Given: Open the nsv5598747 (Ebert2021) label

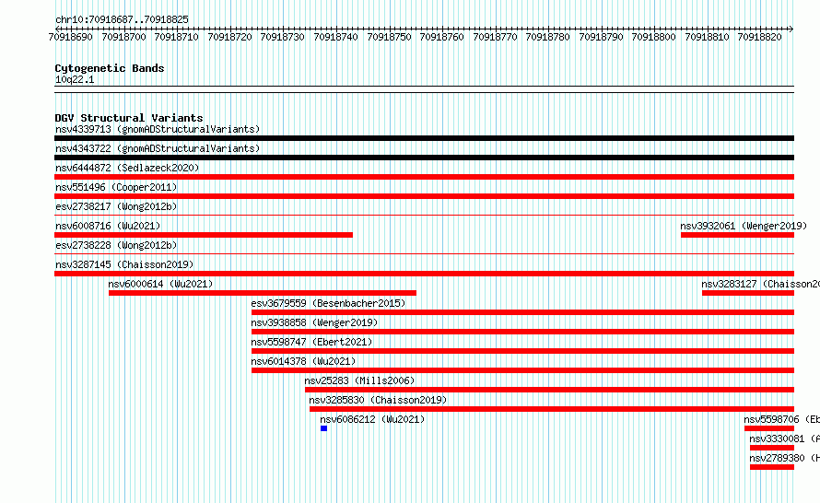Looking at the screenshot, I should pyautogui.click(x=311, y=342).
